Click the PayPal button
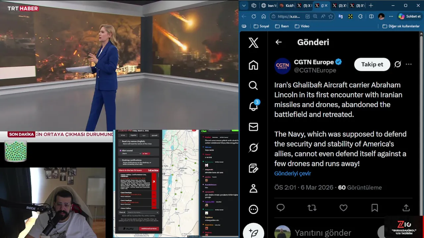The height and width of the screenshot is (238, 424). pos(128,228)
